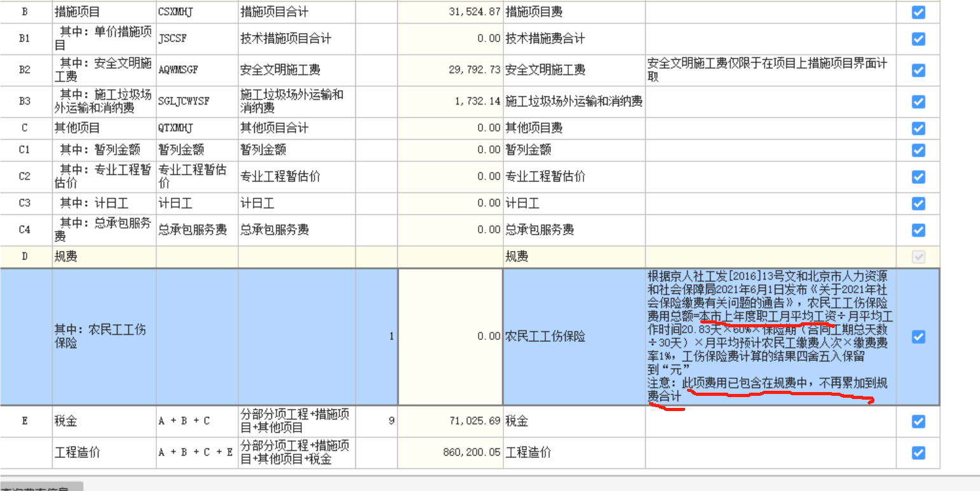Viewport: 980px width, 491px height.
Task: Click the formula cell A + B + C + E
Action: 197,453
